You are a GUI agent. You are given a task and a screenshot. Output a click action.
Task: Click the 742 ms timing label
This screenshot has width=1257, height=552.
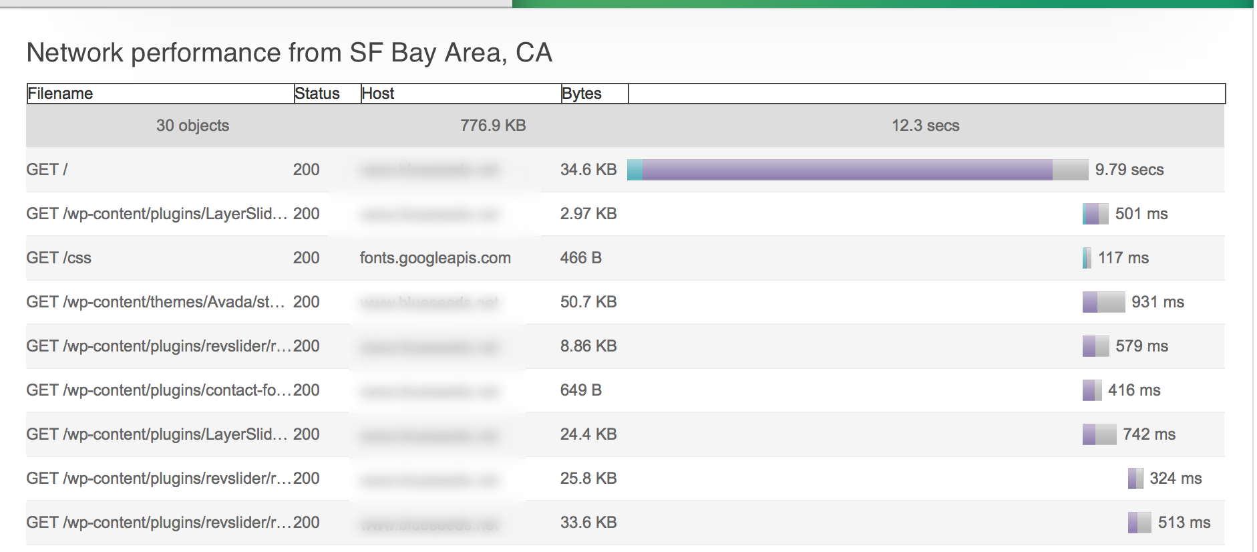(x=1149, y=434)
